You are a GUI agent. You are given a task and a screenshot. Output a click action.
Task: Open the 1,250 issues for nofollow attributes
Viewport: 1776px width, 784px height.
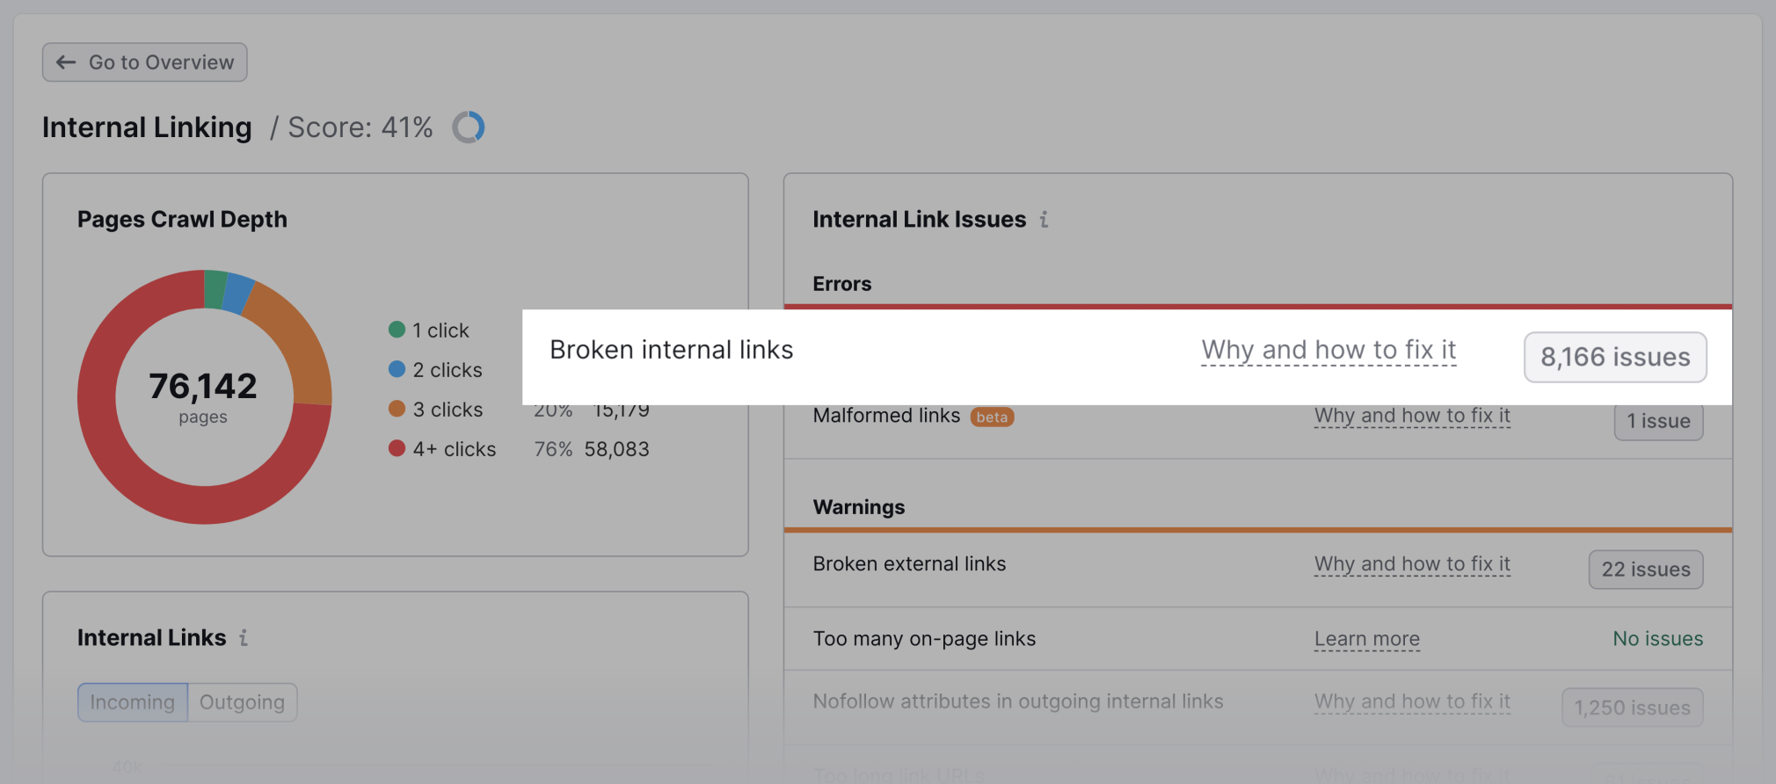click(1632, 708)
